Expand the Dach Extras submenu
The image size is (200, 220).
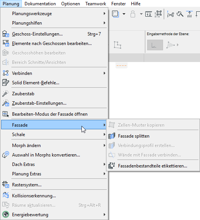pos(54,164)
